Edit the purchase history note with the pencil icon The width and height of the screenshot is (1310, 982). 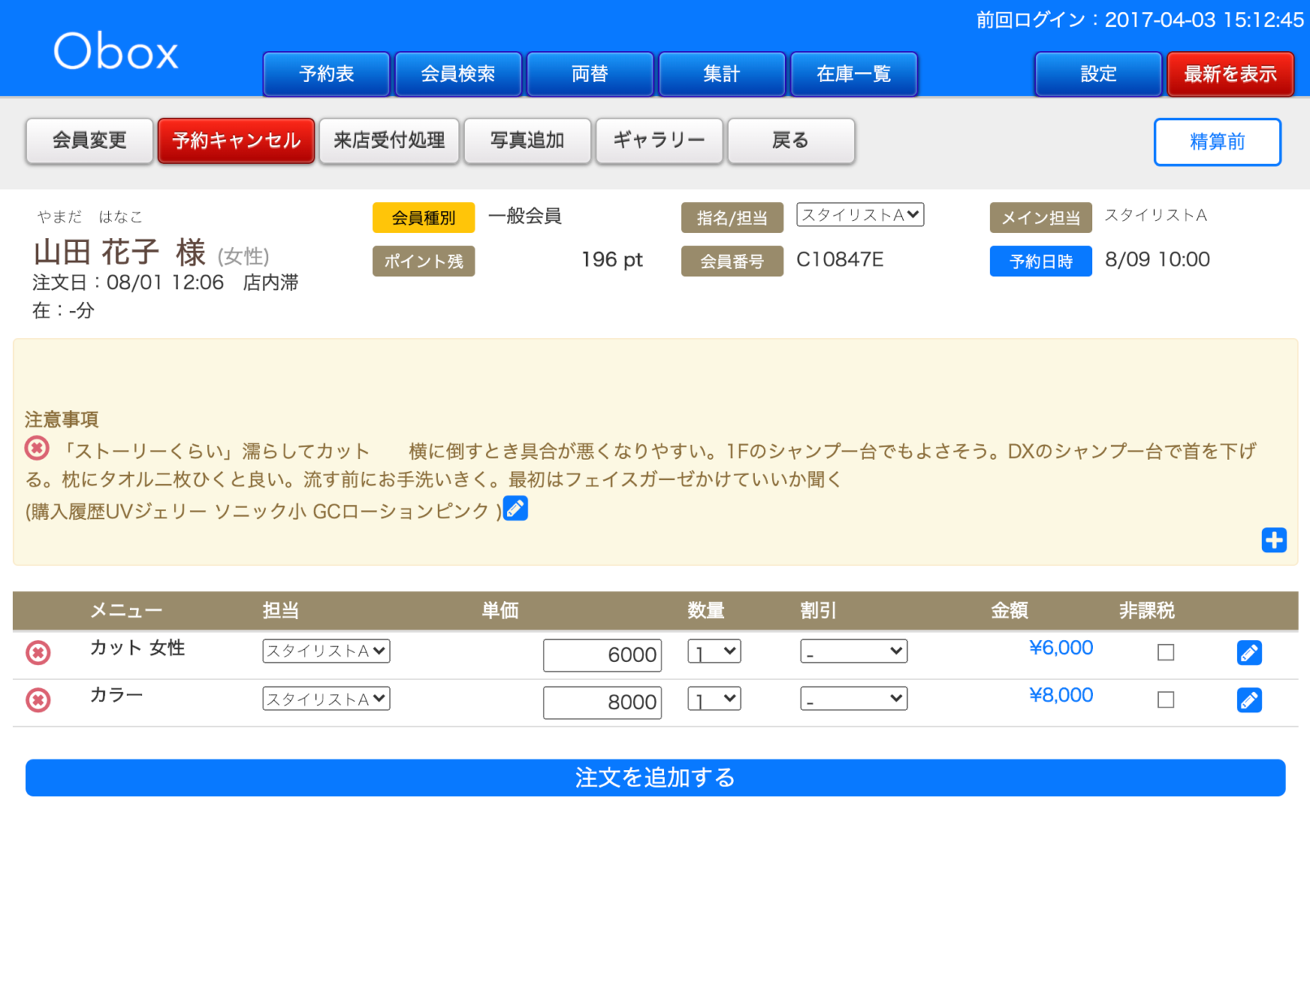(x=514, y=508)
